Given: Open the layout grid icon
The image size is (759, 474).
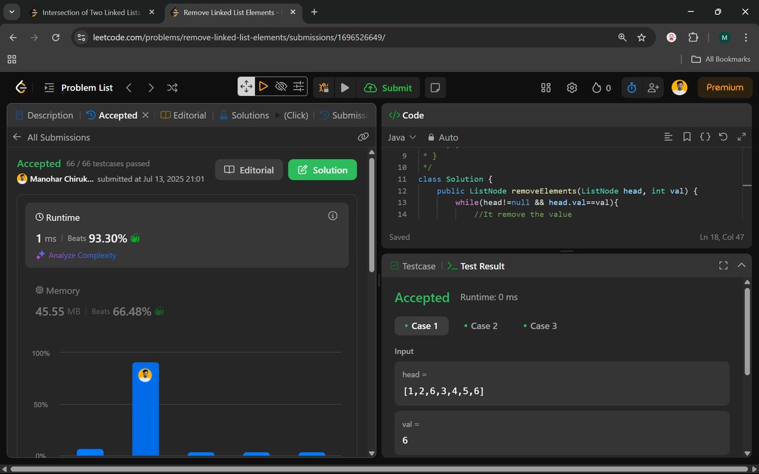Looking at the screenshot, I should click(x=546, y=88).
